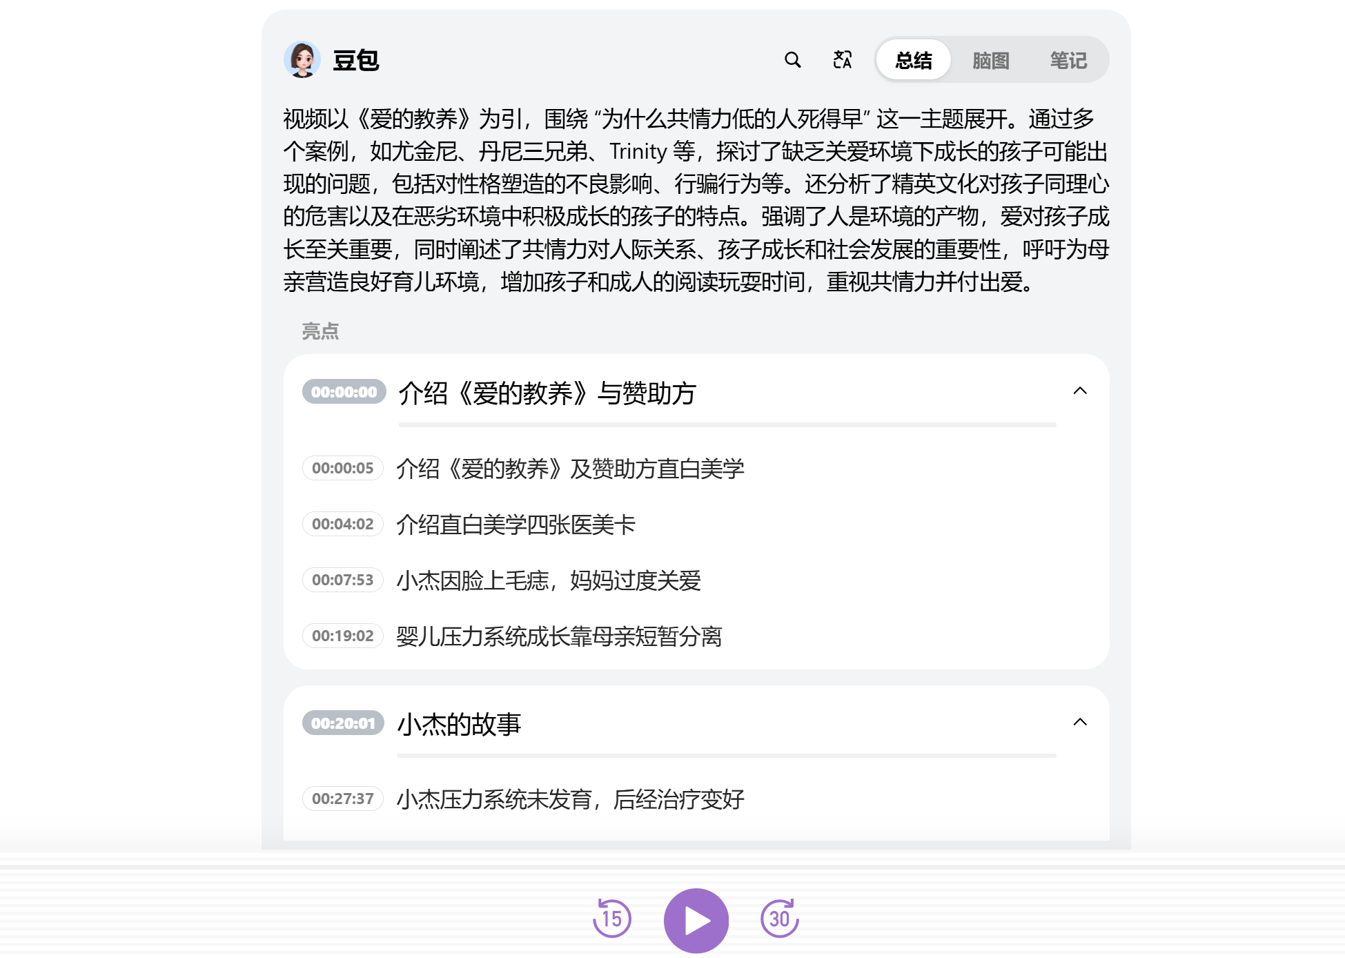Switch to the 总结 tab

(913, 60)
